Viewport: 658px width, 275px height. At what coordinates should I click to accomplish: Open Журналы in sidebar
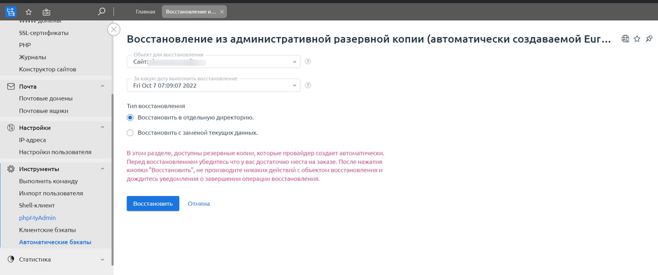(x=32, y=57)
